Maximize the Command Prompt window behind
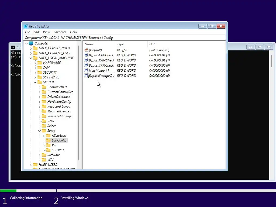Image resolution: width=276 pixels, height=207 pixels. (x=260, y=47)
